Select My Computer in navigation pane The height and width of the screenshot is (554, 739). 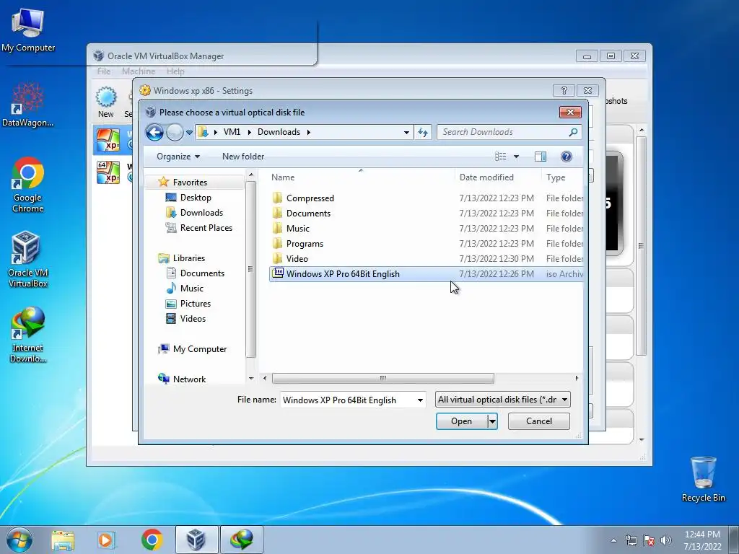coord(199,349)
